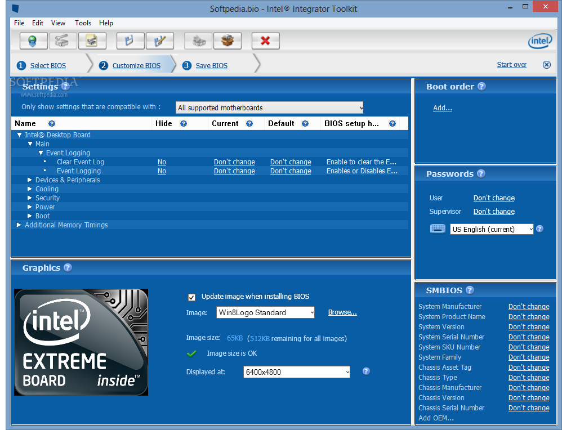Change User password Don't change link
Image resolution: width=562 pixels, height=430 pixels.
(494, 198)
